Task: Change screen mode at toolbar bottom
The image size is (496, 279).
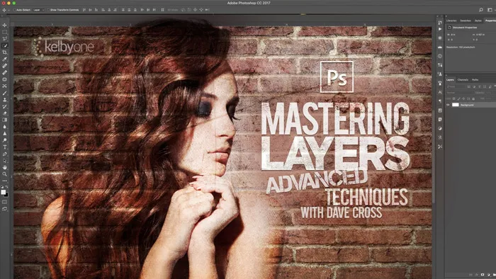Action: (x=4, y=209)
